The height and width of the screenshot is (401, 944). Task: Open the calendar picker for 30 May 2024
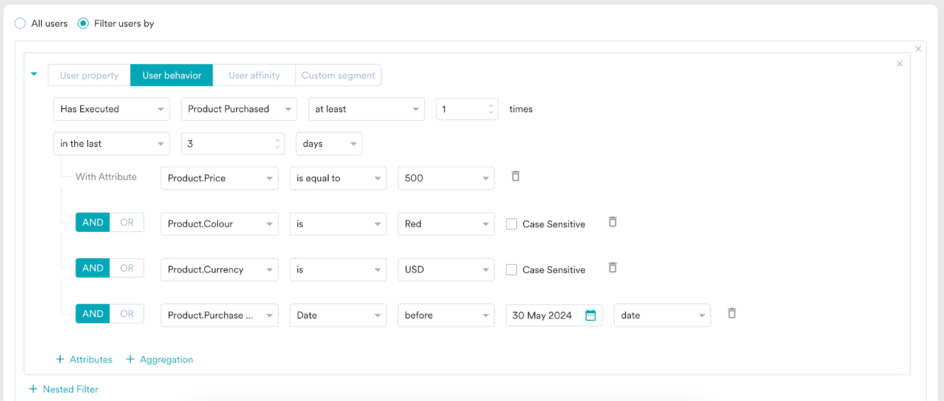pos(591,315)
